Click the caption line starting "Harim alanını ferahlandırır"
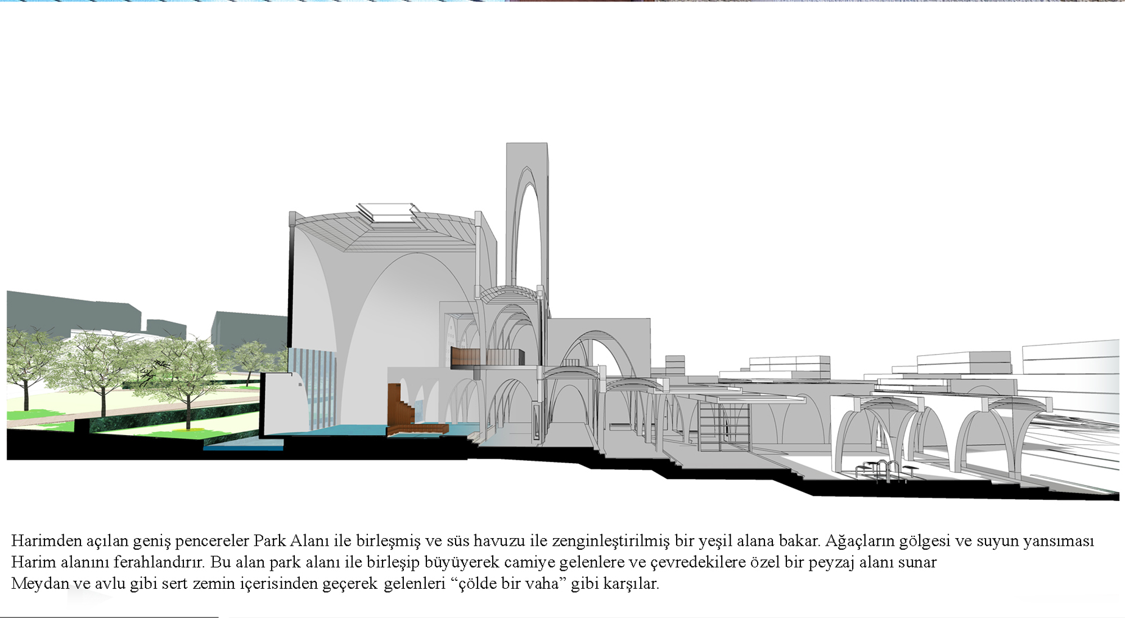Viewport: 1125px width, 618px height. (x=474, y=562)
